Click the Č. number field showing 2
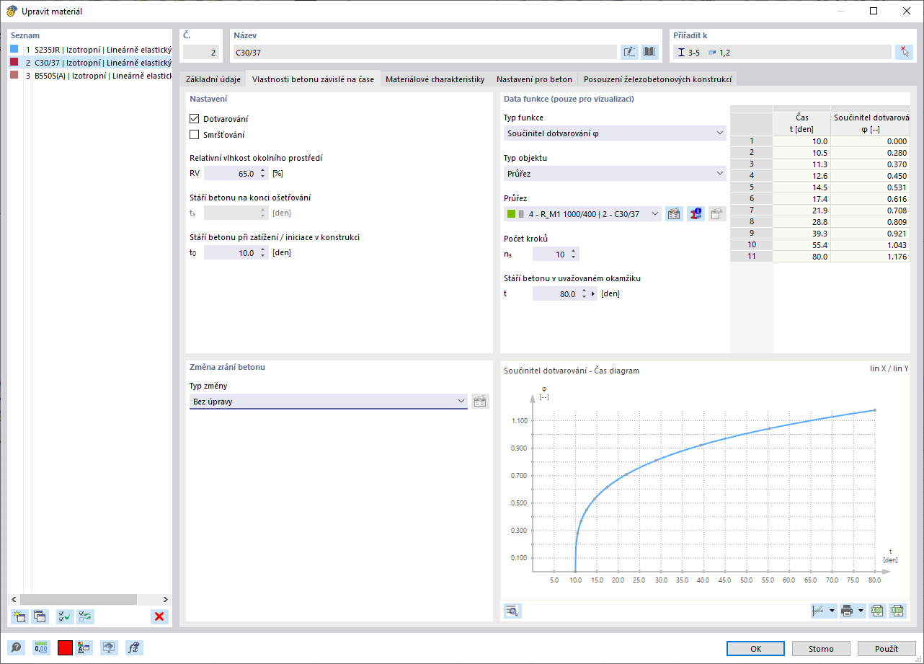Screen dimensions: 924x664 point(201,52)
